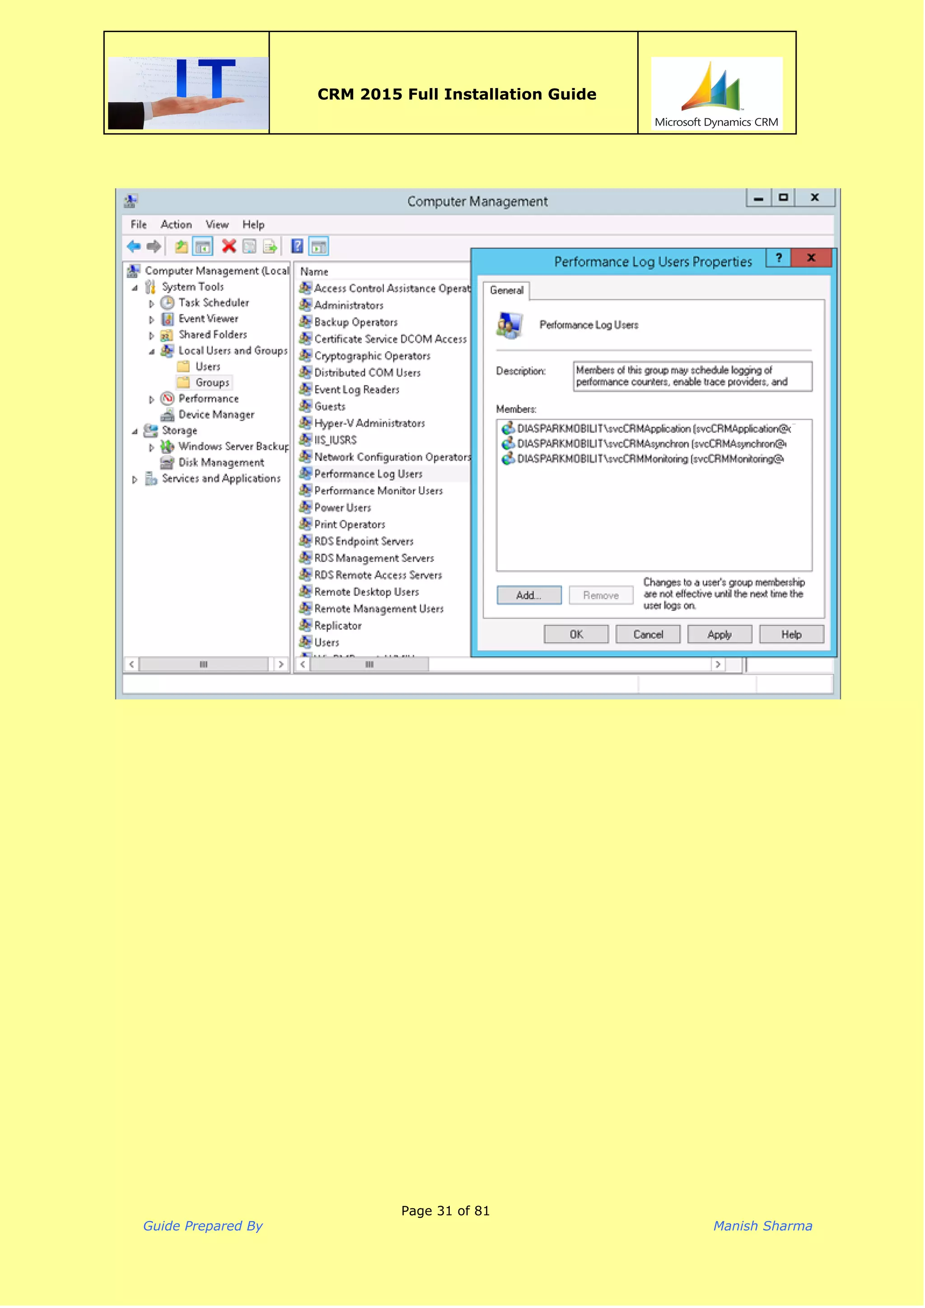
Task: Click the svcCRMMonitoring member icon
Action: click(509, 459)
